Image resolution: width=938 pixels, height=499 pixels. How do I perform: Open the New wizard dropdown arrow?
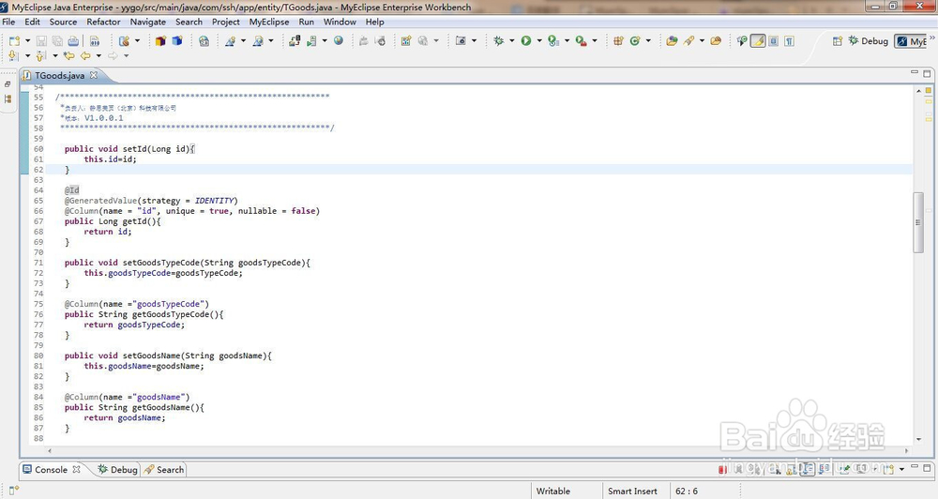click(27, 40)
